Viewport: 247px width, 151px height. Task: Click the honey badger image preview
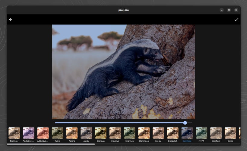tap(123, 72)
